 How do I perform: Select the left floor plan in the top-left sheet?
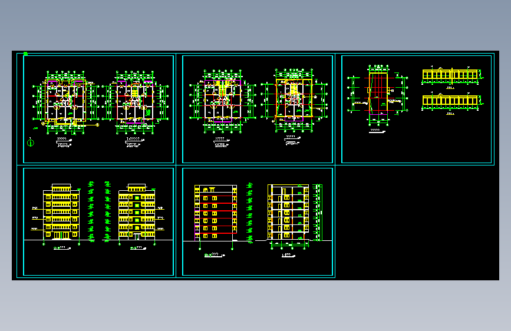(x=65, y=102)
